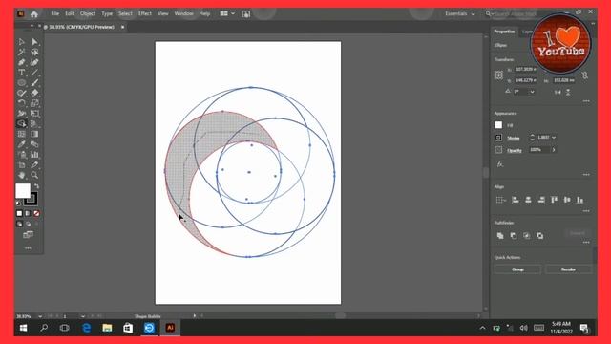Image resolution: width=611 pixels, height=344 pixels.
Task: Select the Blend tool
Action: coord(34,144)
